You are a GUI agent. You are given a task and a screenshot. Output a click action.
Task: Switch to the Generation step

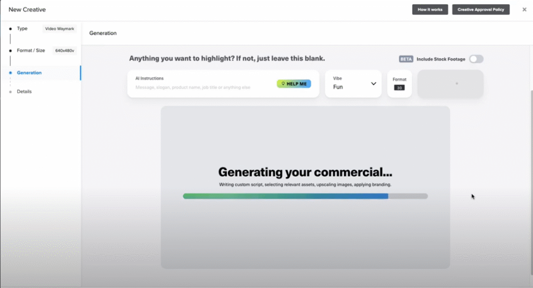coord(29,73)
